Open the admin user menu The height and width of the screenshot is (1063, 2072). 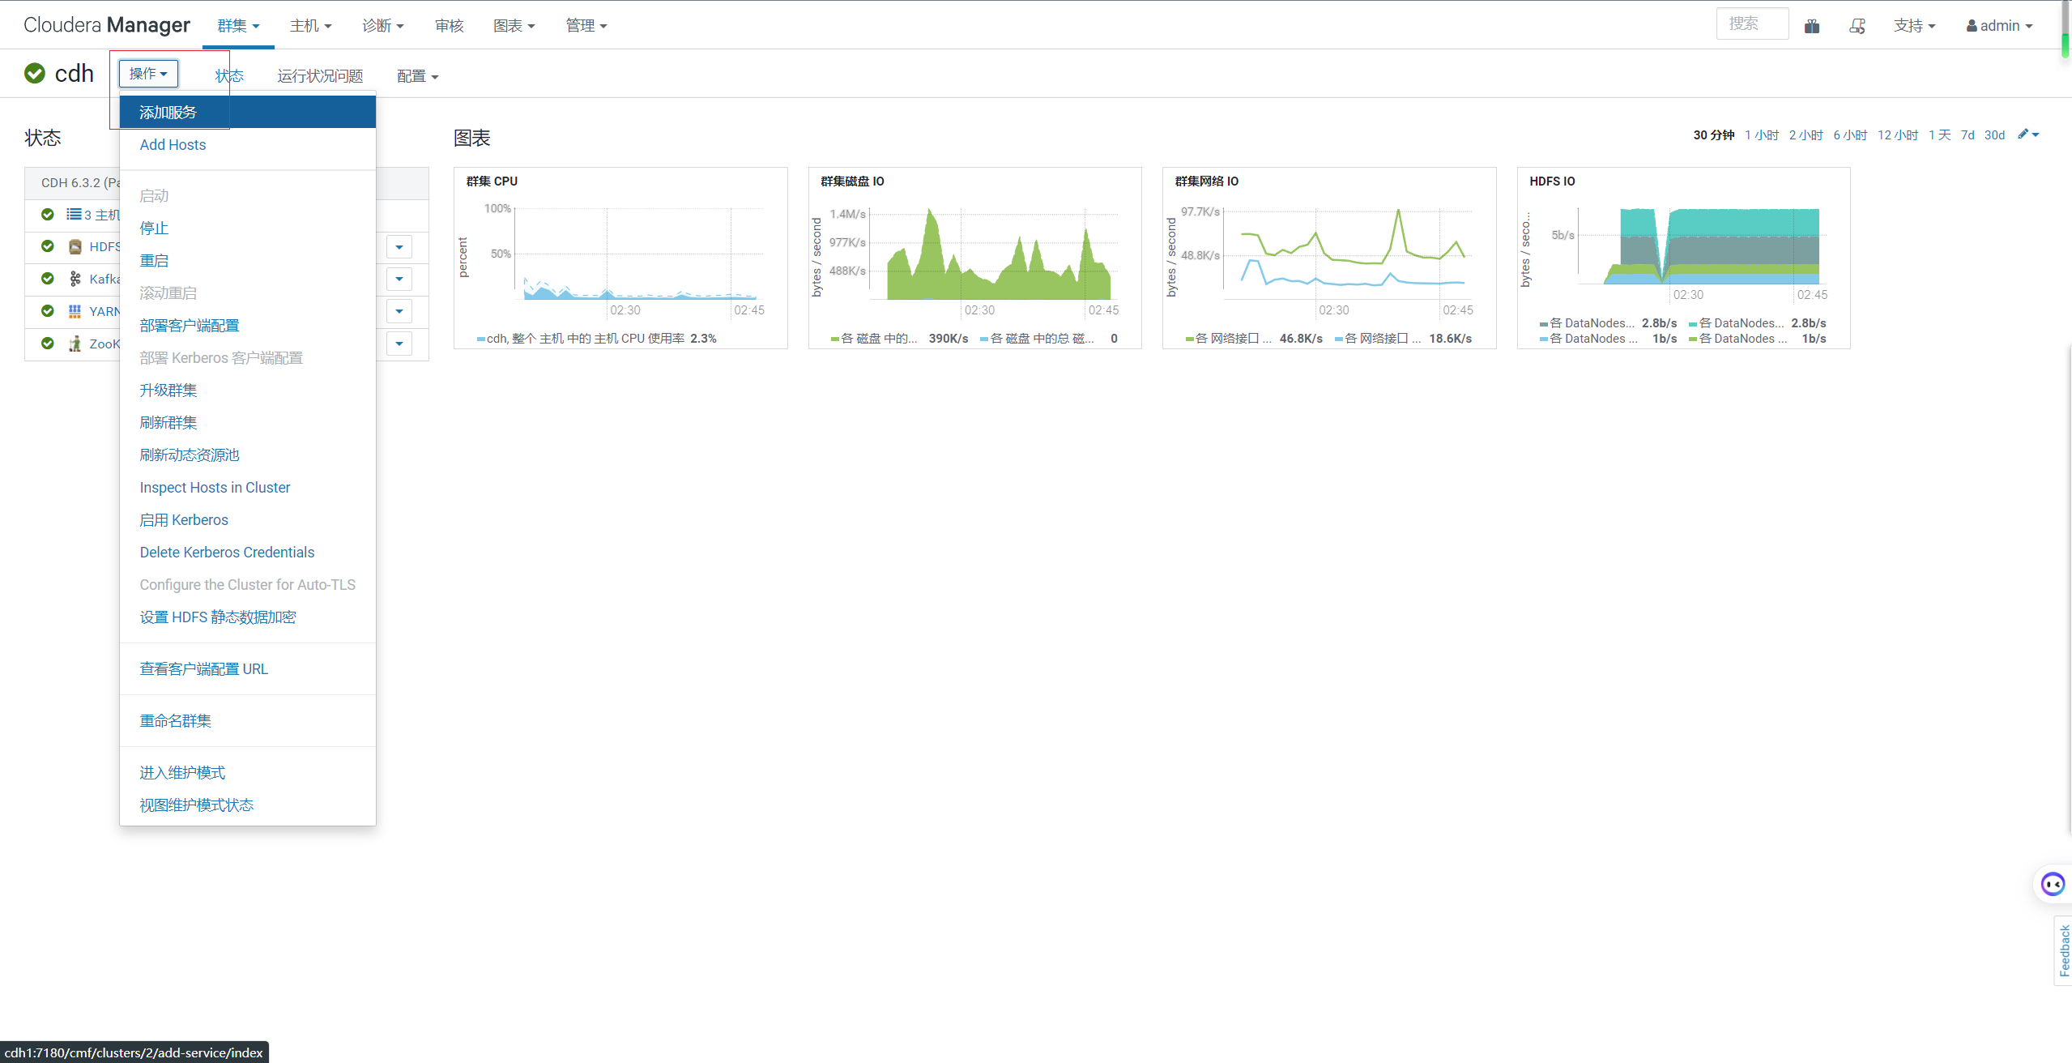coord(2000,26)
